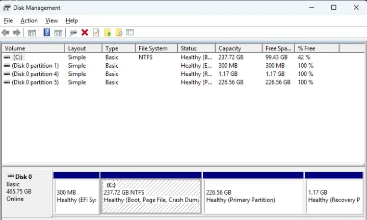Click the 42 % free cell
Screen dimensions: 367x220
click(x=304, y=57)
